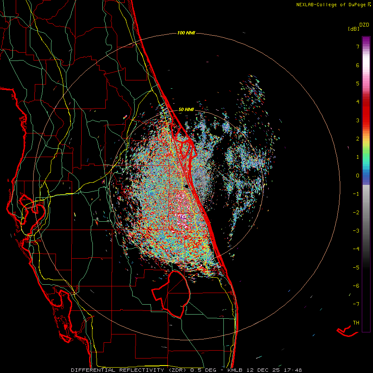The image size is (373, 373).
Task: Click the KMLB 12 DEC 25 17:48 timestamp
Action: (x=265, y=370)
